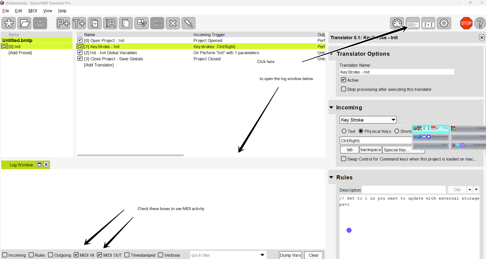This screenshot has height=259, width=486.
Task: Open the MIDI menu
Action: point(33,11)
